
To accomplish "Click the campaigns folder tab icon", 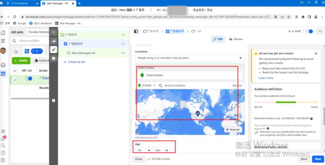I will [16, 51].
